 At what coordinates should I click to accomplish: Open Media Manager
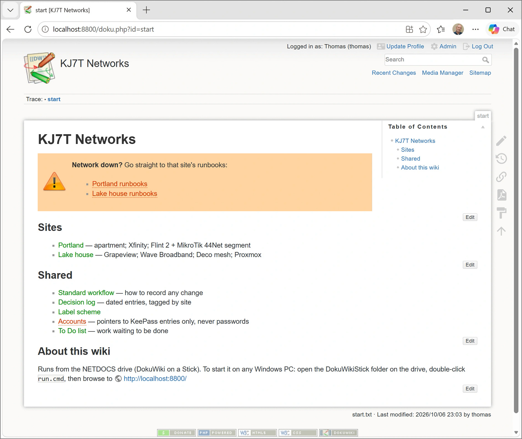click(x=442, y=73)
